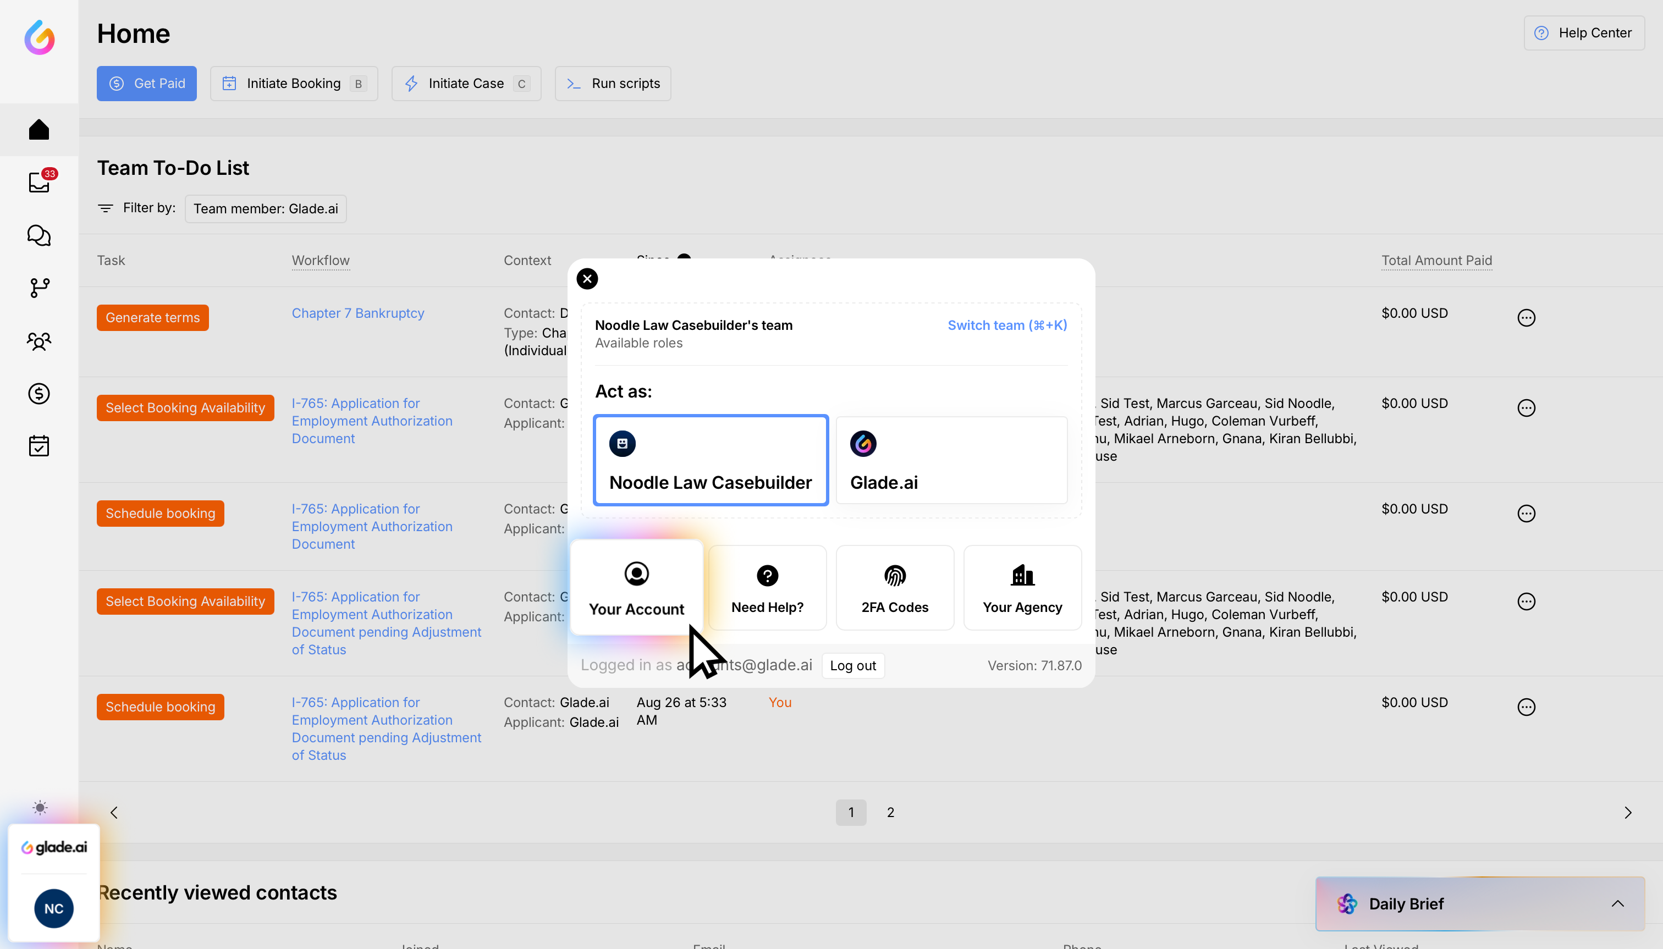Open the contacts people icon in sidebar
1663x949 pixels.
(x=39, y=341)
